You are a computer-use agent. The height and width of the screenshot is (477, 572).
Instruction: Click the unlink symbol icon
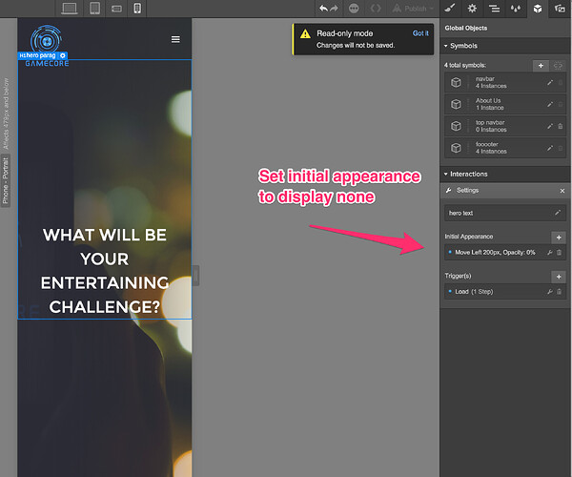[x=558, y=66]
